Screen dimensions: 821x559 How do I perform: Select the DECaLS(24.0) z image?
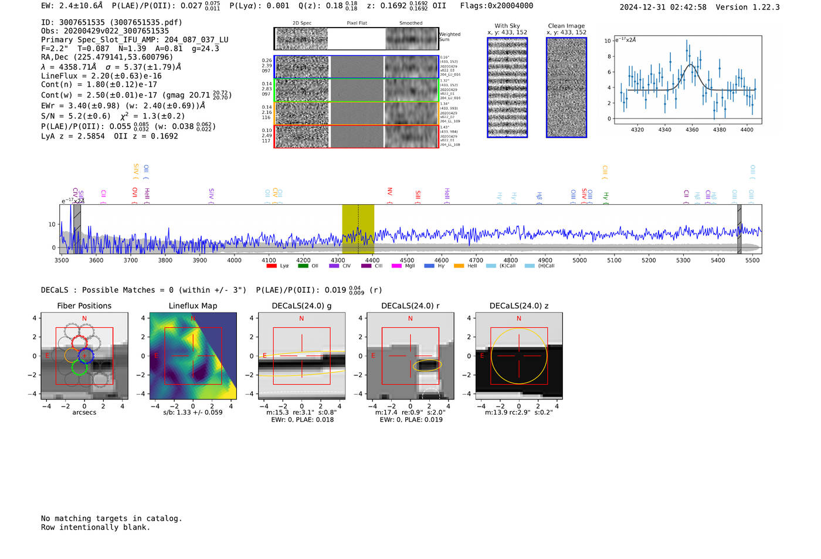coord(518,356)
